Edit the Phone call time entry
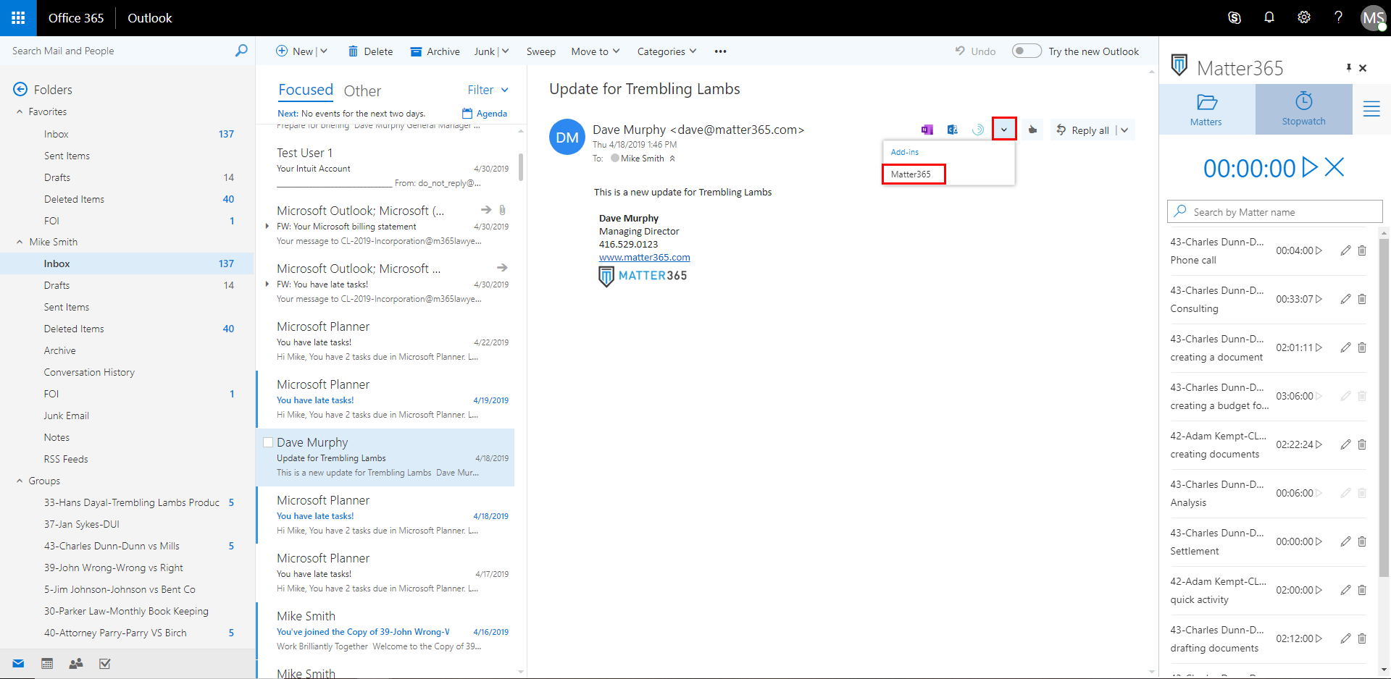Viewport: 1391px width, 679px height. click(1345, 250)
